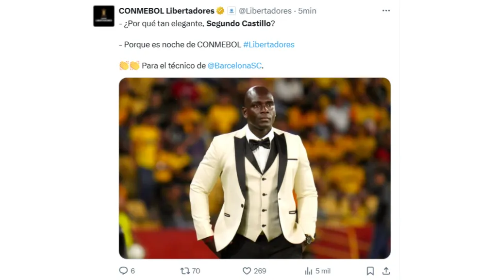
Task: Open the three-dot more options menu
Action: [x=386, y=11]
